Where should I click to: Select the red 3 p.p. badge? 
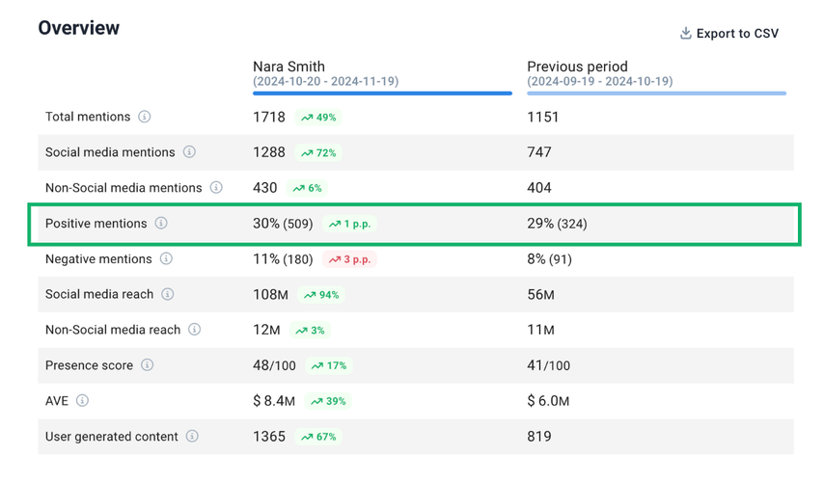tap(349, 259)
